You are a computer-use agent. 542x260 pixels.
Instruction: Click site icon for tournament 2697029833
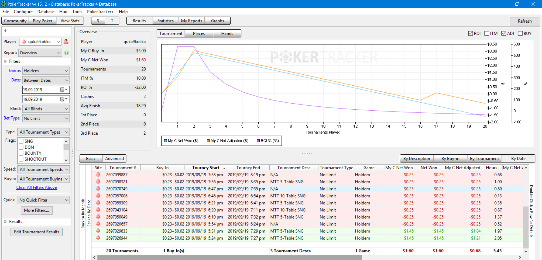(98, 231)
